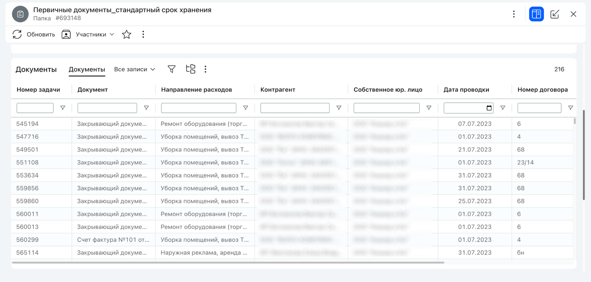Switch to the Документы tab

point(87,69)
